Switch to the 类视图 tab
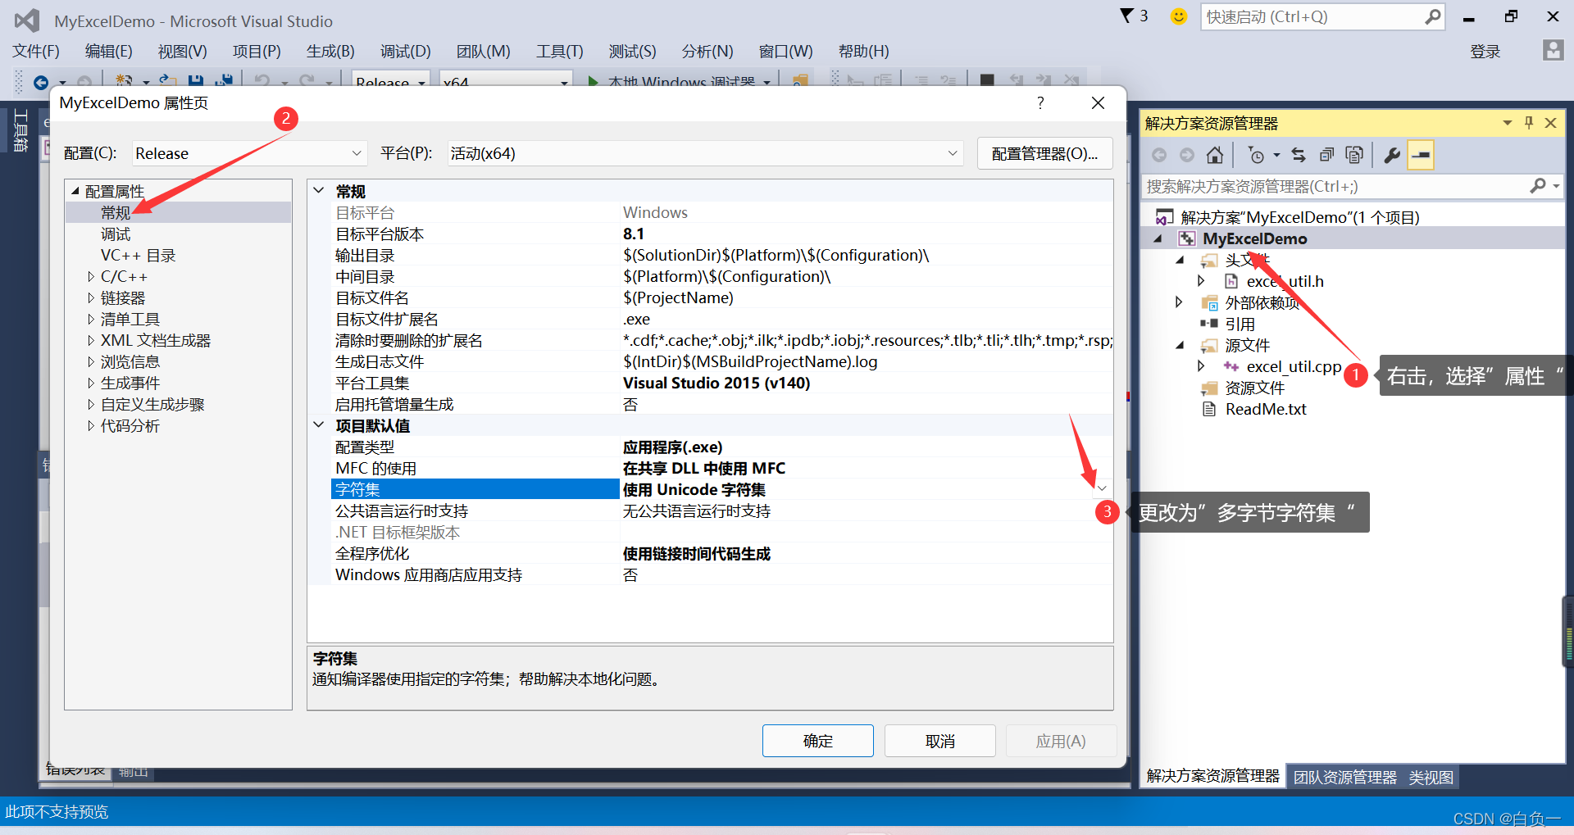This screenshot has height=835, width=1574. 1431,777
